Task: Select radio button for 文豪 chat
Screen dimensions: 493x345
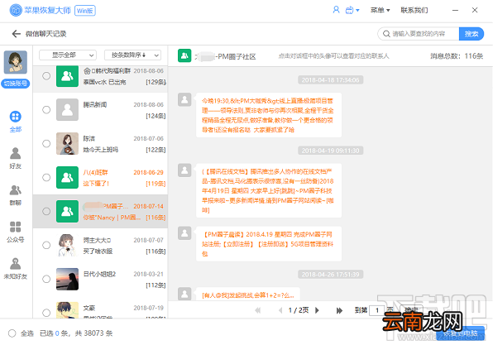Action: coord(46,313)
